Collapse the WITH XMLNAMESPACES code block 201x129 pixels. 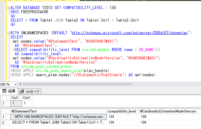click(8, 33)
